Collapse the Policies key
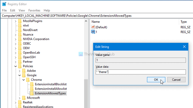 [15, 66]
